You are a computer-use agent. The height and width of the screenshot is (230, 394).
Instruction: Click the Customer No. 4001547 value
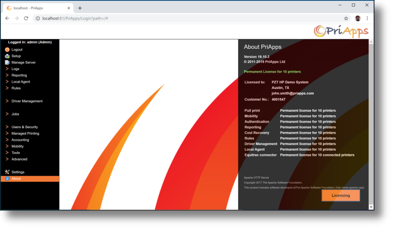(279, 99)
